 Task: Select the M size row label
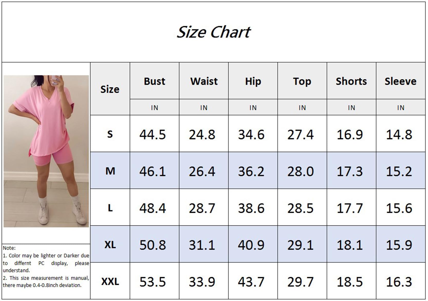(x=110, y=171)
